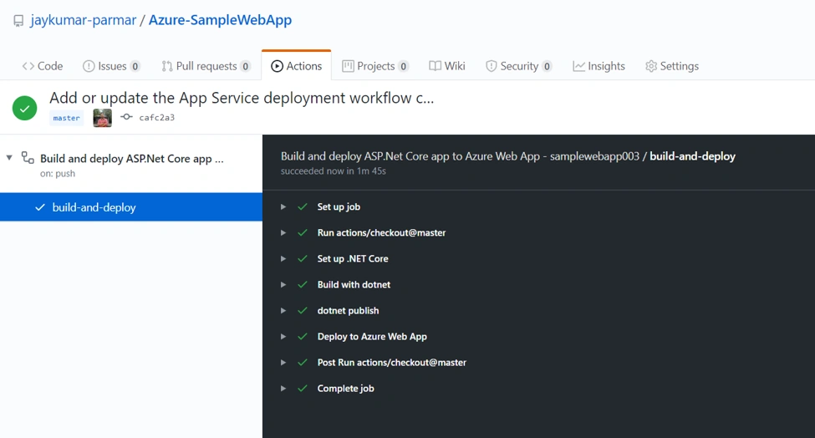The image size is (815, 438).
Task: Expand the Set up .NET Core step
Action: [283, 259]
